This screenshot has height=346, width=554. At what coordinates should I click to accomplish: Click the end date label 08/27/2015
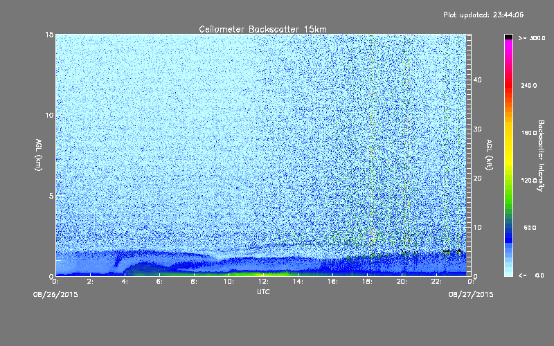point(471,295)
